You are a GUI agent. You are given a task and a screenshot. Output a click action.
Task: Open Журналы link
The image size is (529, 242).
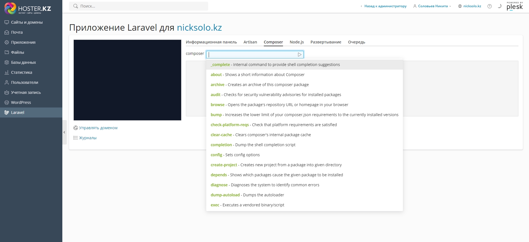(85, 138)
